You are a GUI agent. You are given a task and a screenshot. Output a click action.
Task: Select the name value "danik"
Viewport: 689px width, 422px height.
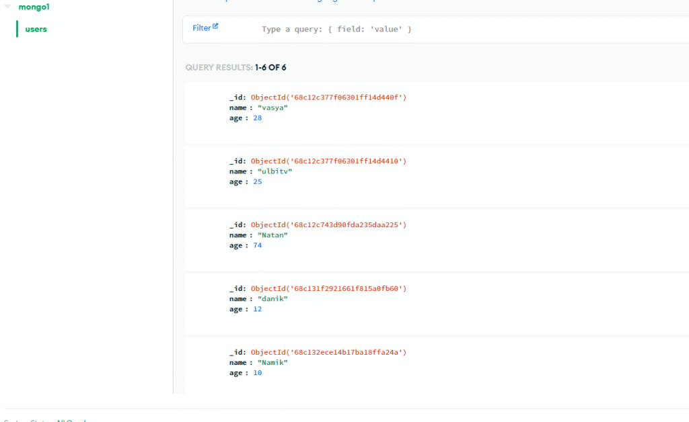pyautogui.click(x=273, y=299)
